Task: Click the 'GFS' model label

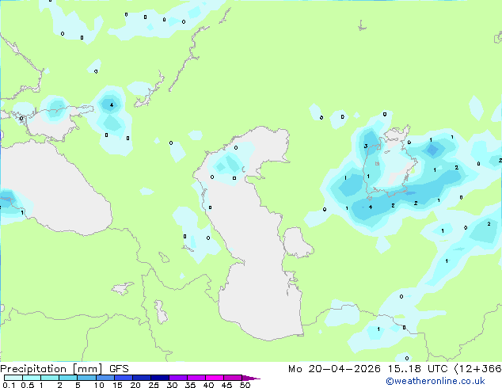Action: 119,369
